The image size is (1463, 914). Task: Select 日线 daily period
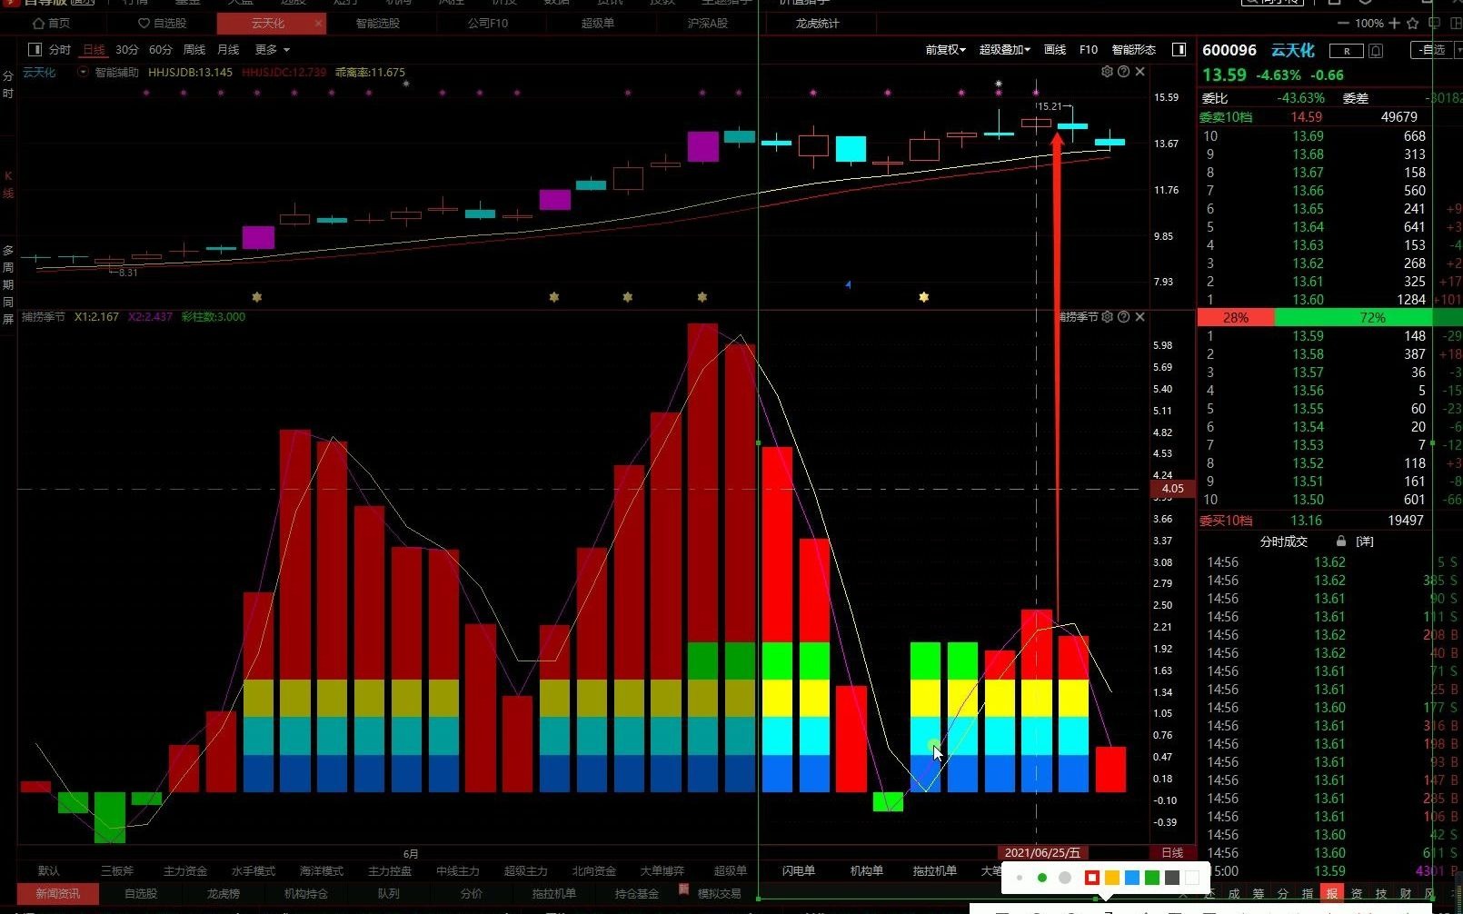pos(94,50)
